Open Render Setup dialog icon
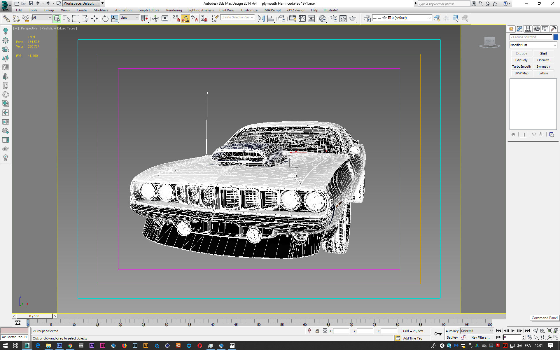The height and width of the screenshot is (350, 560). 334,19
